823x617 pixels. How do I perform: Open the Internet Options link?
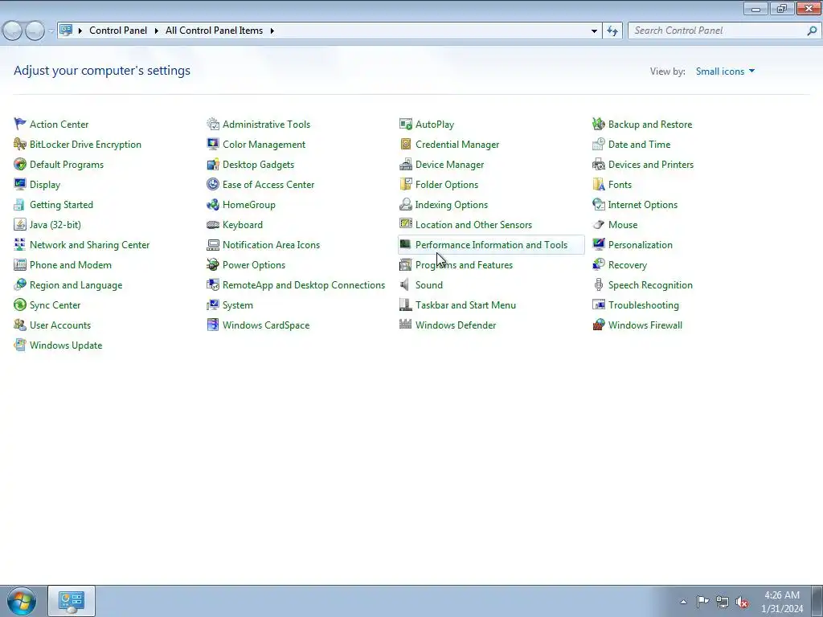(642, 205)
